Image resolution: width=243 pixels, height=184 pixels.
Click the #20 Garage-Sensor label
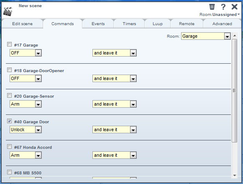tap(34, 96)
